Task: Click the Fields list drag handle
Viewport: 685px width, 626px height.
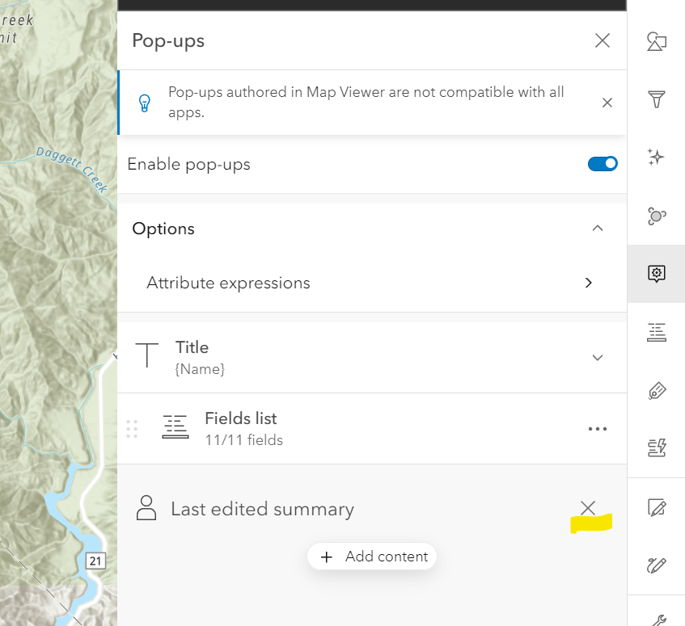Action: pos(132,429)
